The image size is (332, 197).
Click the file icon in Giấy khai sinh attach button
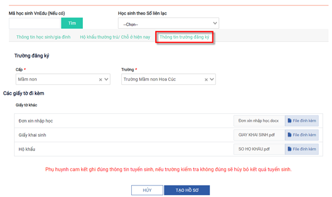click(289, 135)
